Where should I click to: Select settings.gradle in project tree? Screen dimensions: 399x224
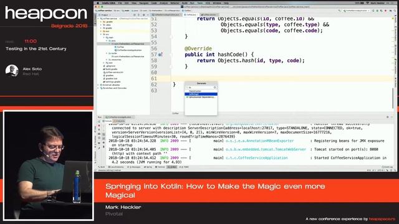(x=112, y=82)
